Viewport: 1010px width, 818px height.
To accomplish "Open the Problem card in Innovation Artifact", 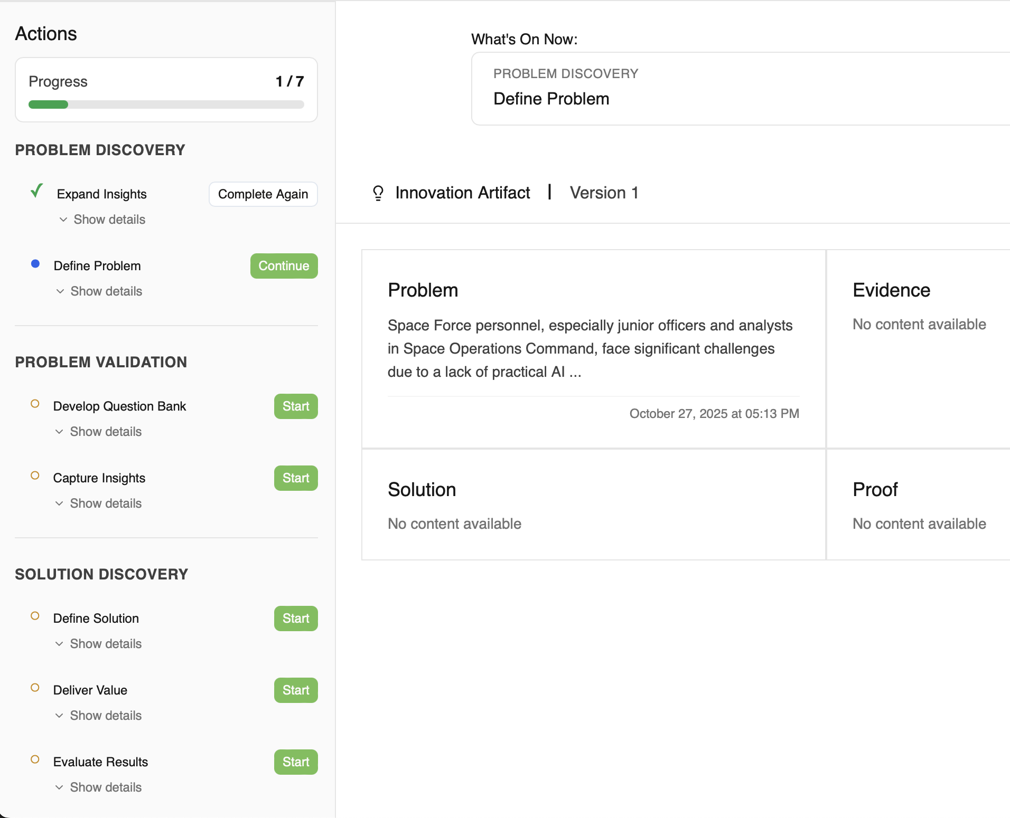I will click(x=593, y=348).
